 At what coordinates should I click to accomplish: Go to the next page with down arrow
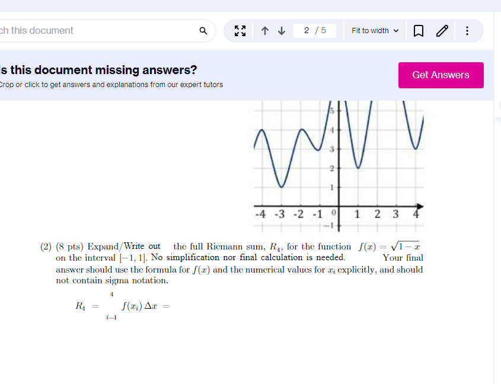point(282,30)
